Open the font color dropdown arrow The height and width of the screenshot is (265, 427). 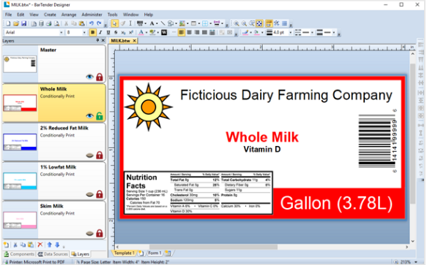[146, 33]
